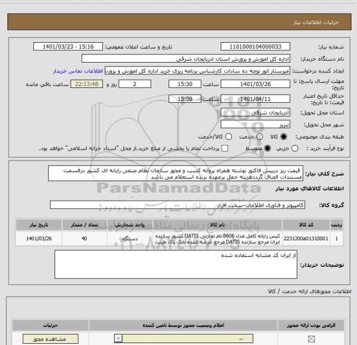Open the buyer contact information link

tap(78, 71)
